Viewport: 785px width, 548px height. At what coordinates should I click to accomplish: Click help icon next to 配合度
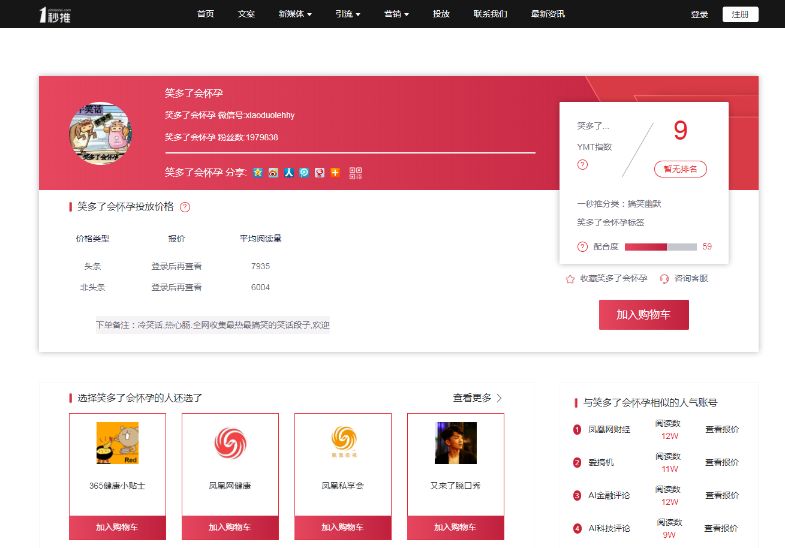point(582,246)
